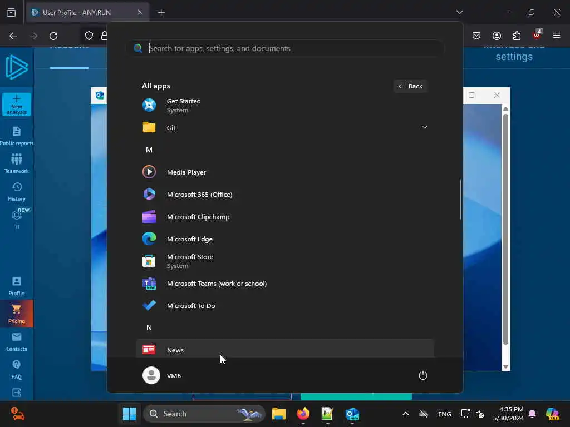Viewport: 570px width, 427px height.
Task: Show hidden system tray icons
Action: [406, 414]
